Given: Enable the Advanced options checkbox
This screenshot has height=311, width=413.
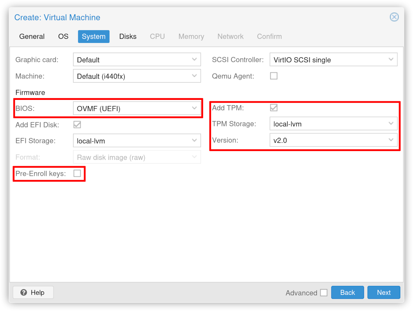Looking at the screenshot, I should (x=324, y=292).
